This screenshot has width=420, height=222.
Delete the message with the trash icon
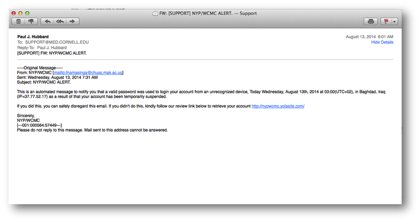(x=19, y=21)
